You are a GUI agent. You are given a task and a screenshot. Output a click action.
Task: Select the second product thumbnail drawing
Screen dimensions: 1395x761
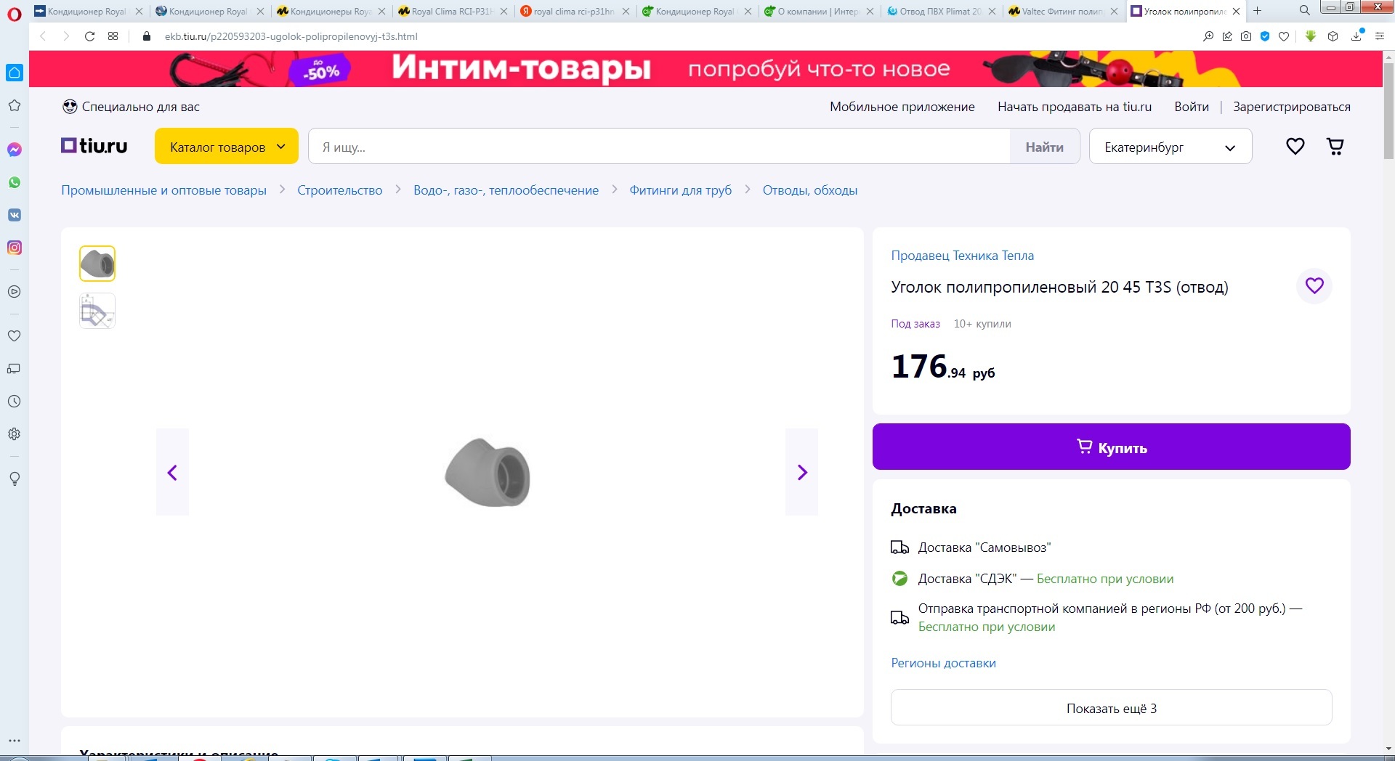(x=97, y=312)
